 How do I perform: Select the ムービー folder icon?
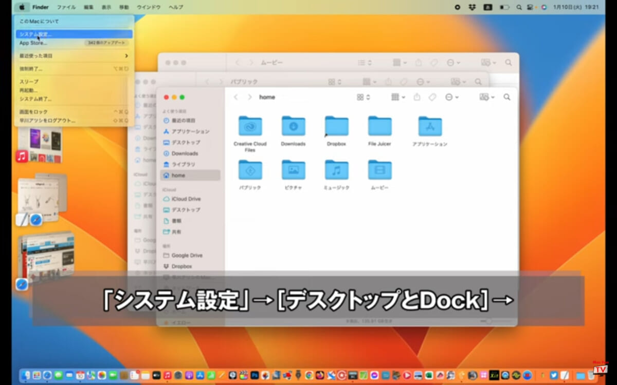[x=379, y=170]
